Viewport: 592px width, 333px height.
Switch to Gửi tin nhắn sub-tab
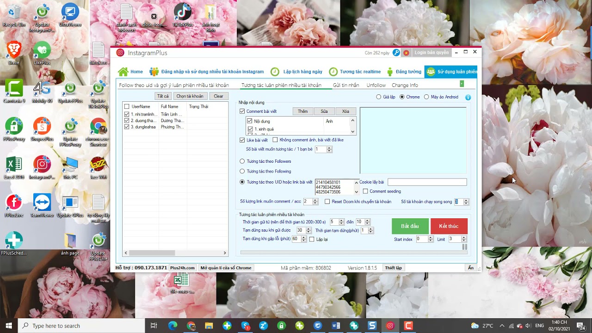click(x=346, y=85)
